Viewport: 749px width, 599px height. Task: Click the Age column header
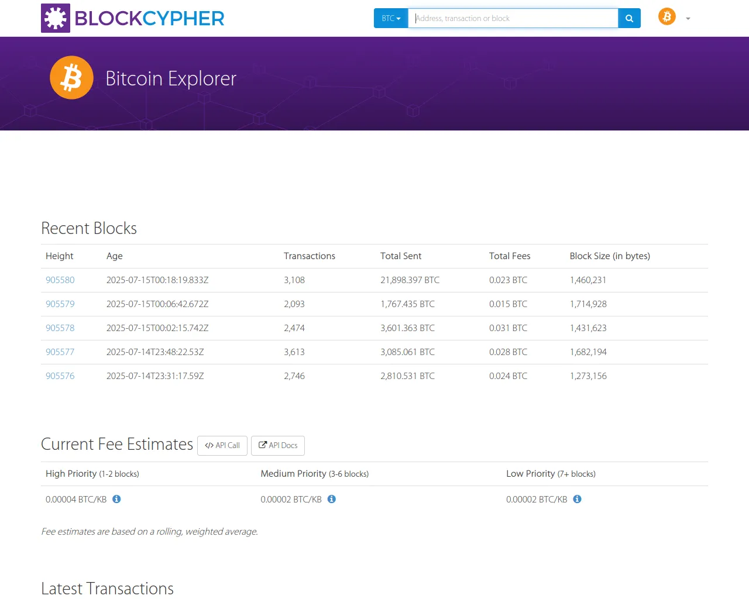pos(115,256)
